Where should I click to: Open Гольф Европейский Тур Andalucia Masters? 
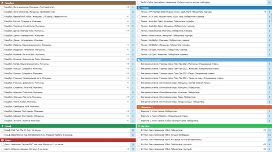[38, 135]
